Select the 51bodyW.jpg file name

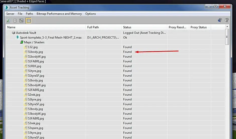(x=37, y=57)
